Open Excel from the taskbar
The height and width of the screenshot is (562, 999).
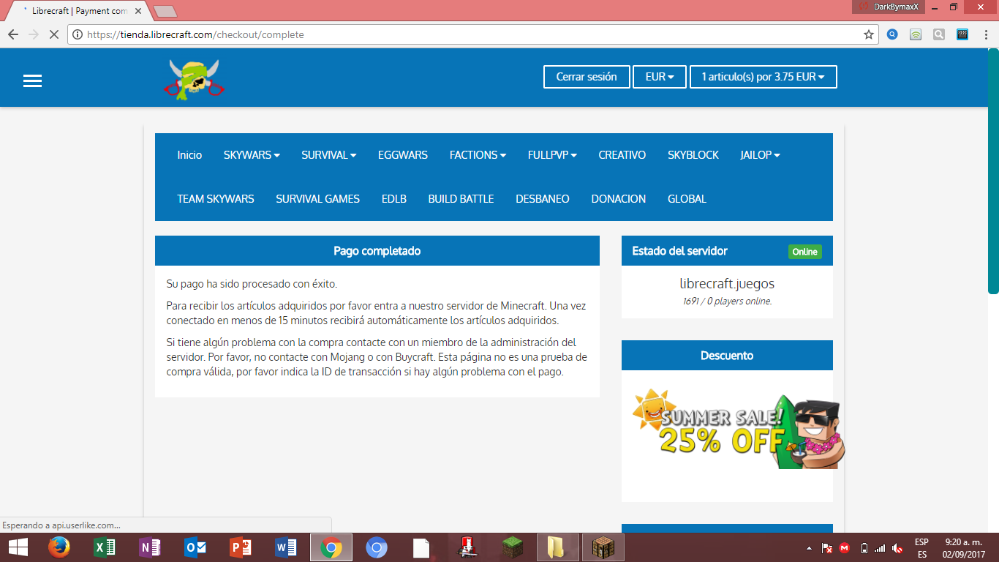point(105,547)
